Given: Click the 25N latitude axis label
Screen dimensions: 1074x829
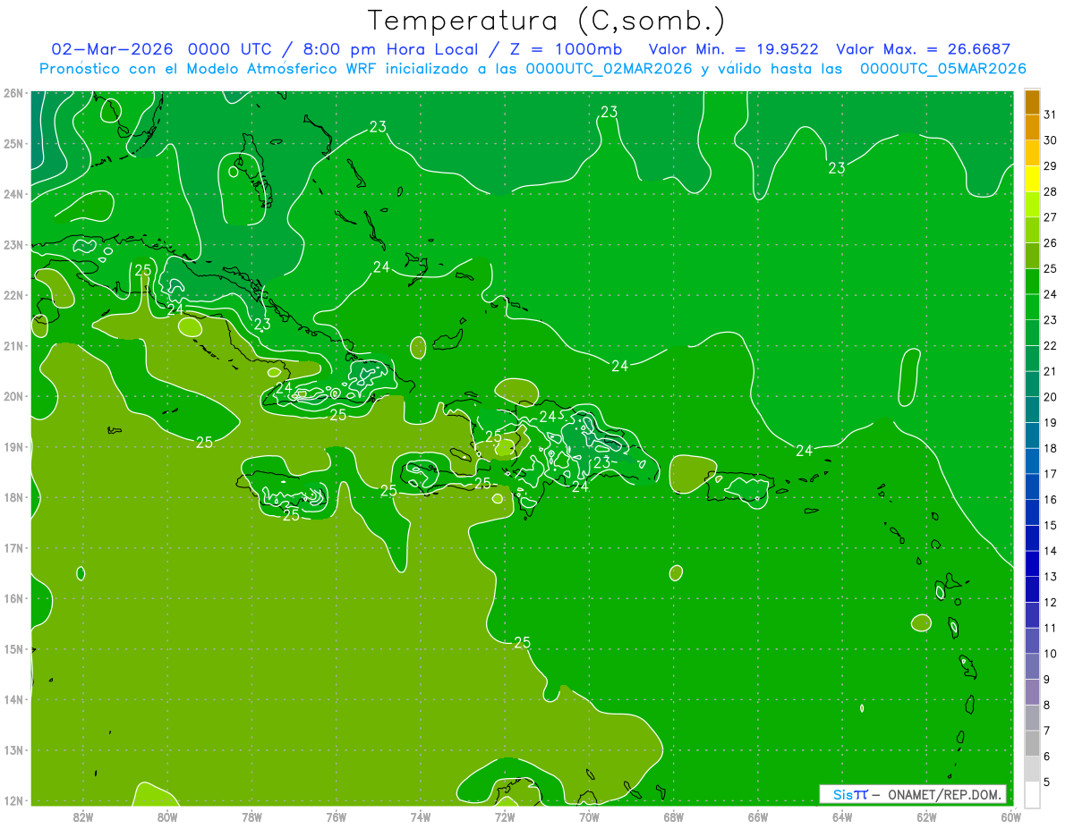Looking at the screenshot, I should coord(13,144).
